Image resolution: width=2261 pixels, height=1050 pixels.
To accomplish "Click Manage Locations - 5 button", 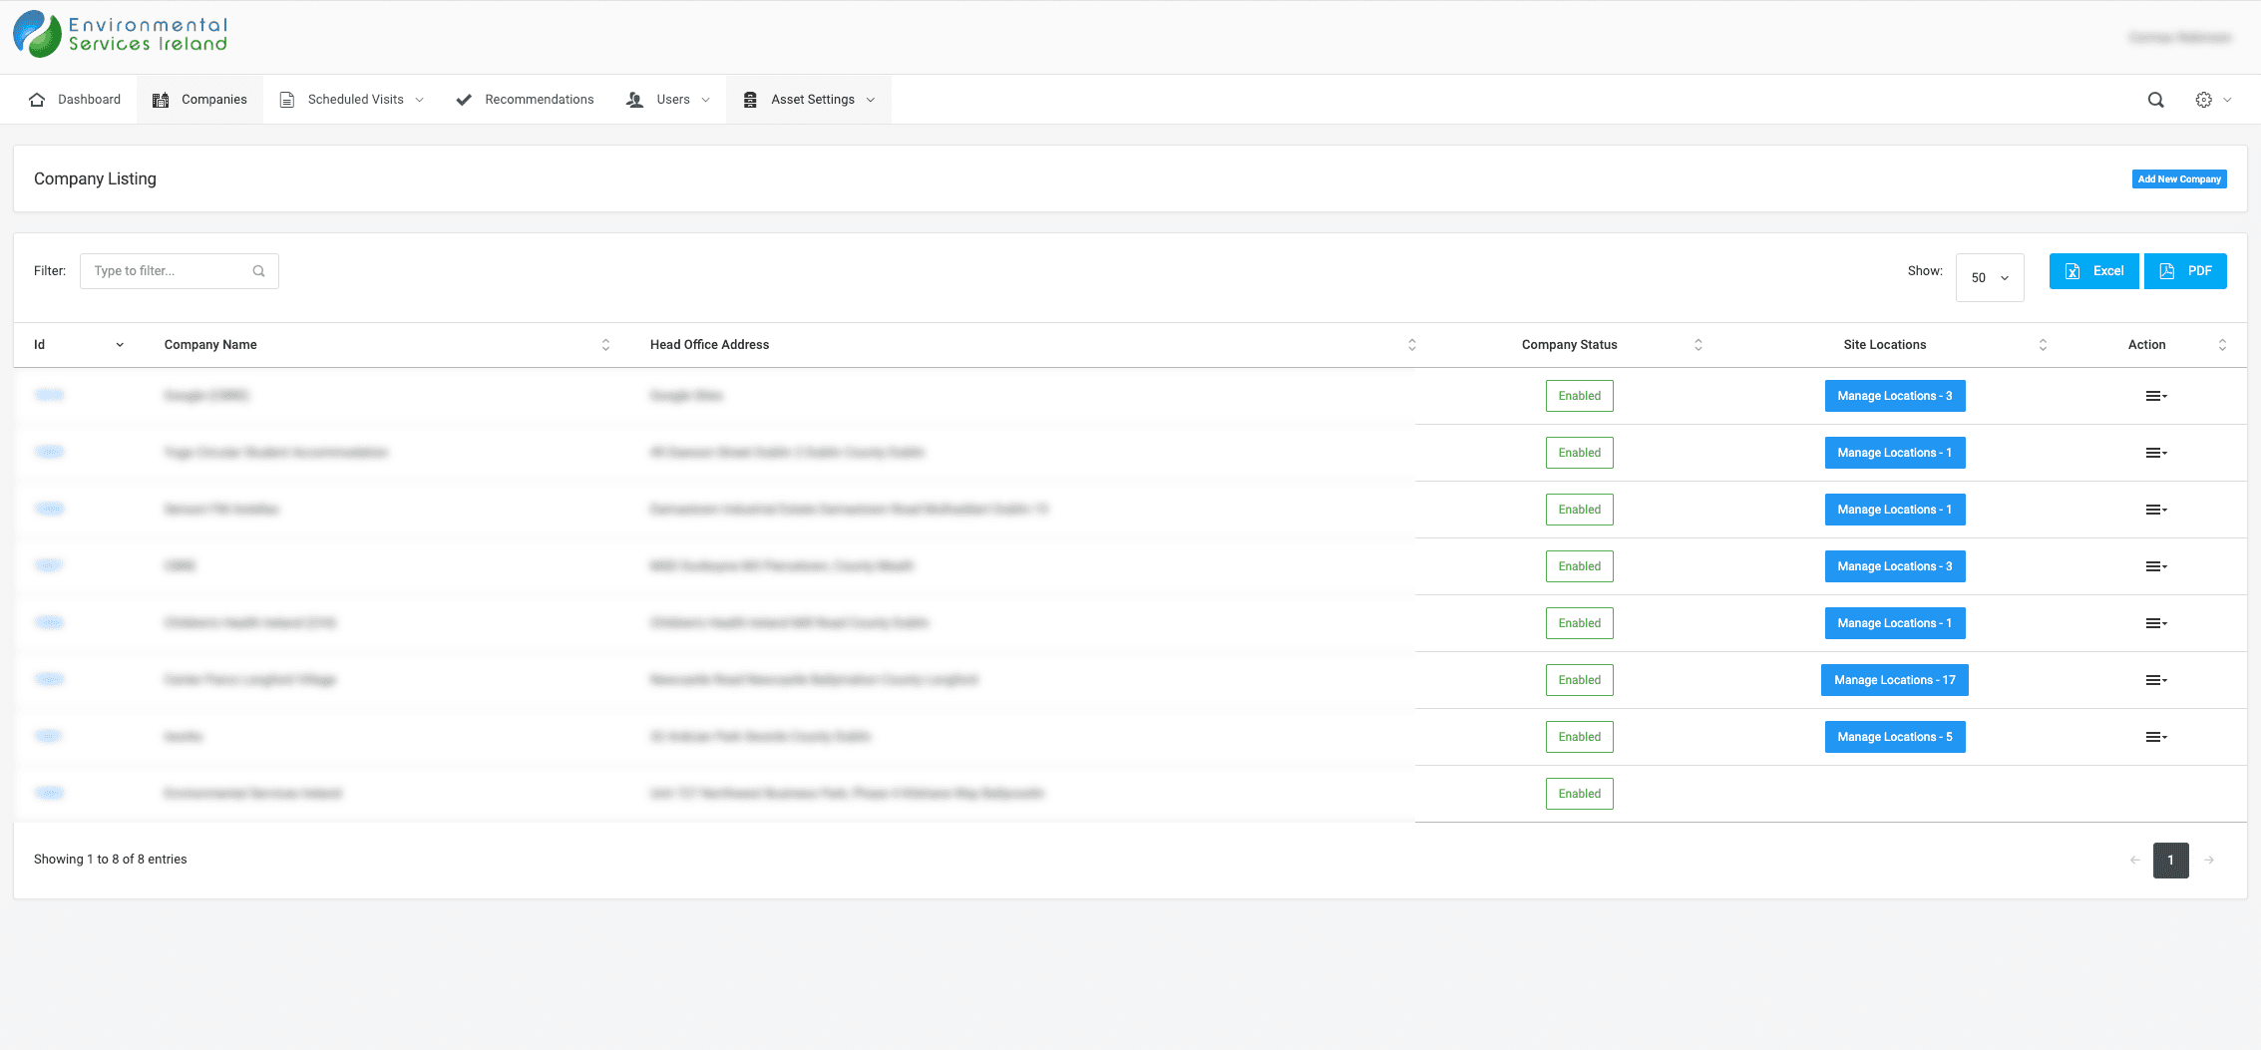I will coord(1895,737).
